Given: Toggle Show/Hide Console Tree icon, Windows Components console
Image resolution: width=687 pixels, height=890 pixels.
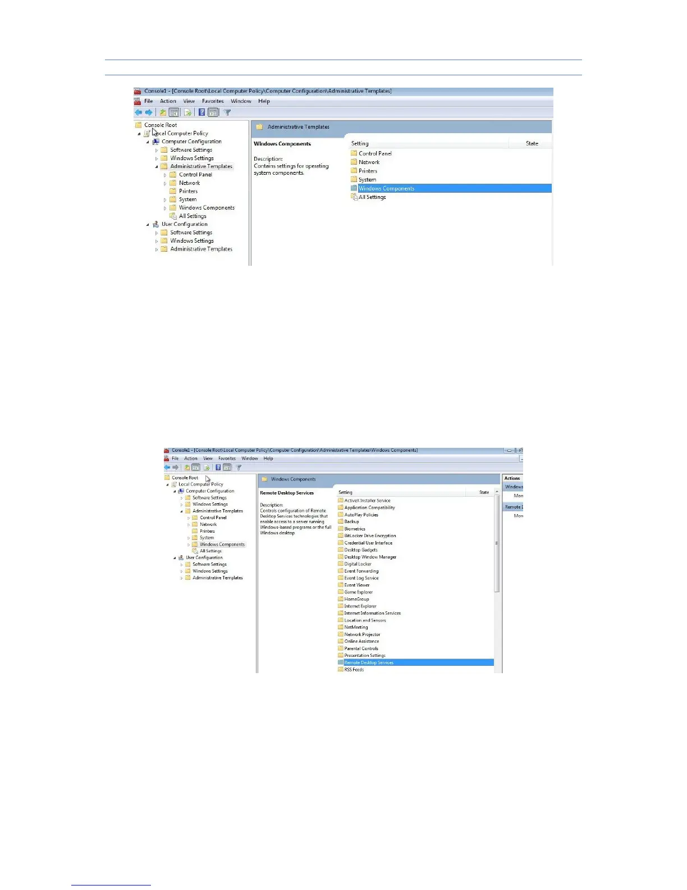Looking at the screenshot, I should point(195,467).
